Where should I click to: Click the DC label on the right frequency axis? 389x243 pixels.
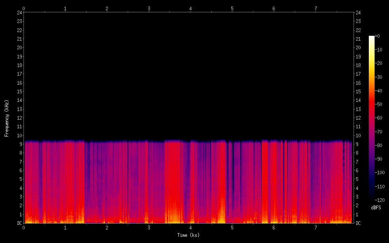(x=359, y=223)
